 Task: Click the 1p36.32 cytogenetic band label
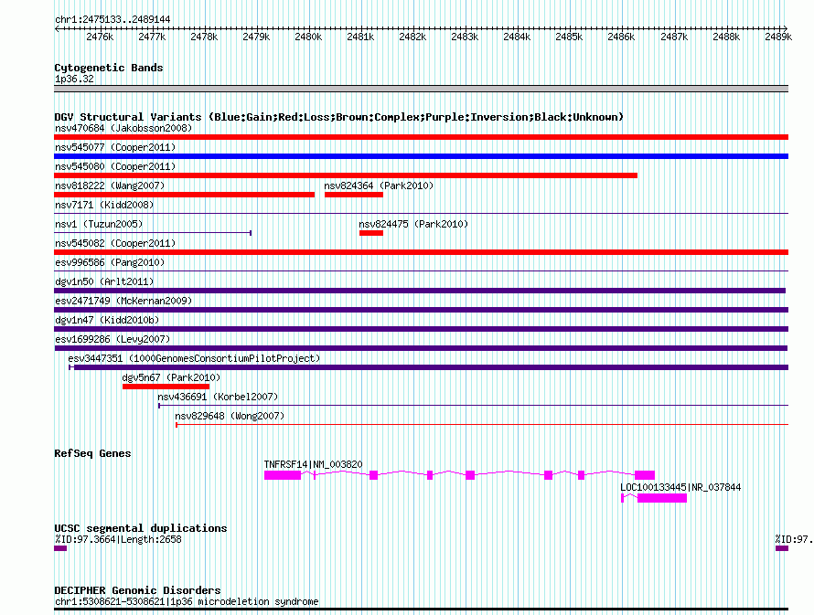[74, 79]
